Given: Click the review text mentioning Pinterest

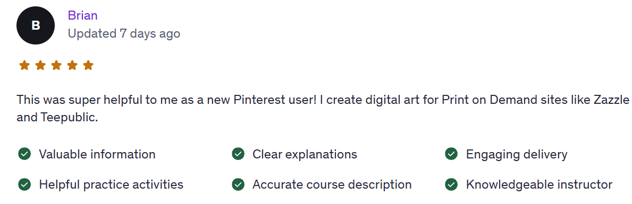Looking at the screenshot, I should [323, 109].
